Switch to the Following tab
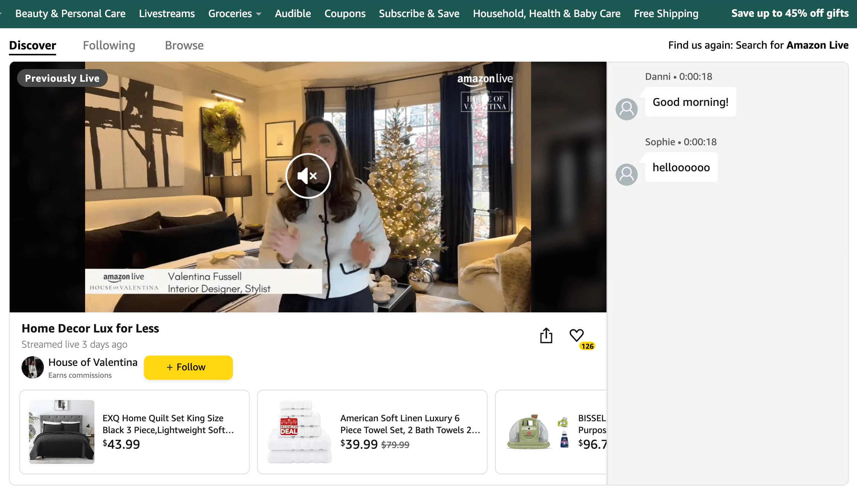This screenshot has height=497, width=857. pos(109,45)
